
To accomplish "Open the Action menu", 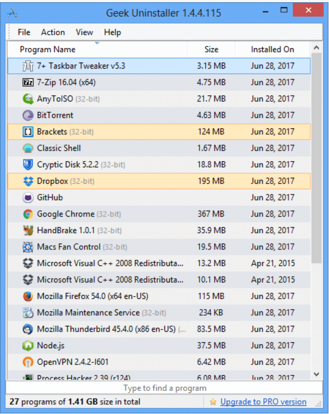I will click(53, 32).
